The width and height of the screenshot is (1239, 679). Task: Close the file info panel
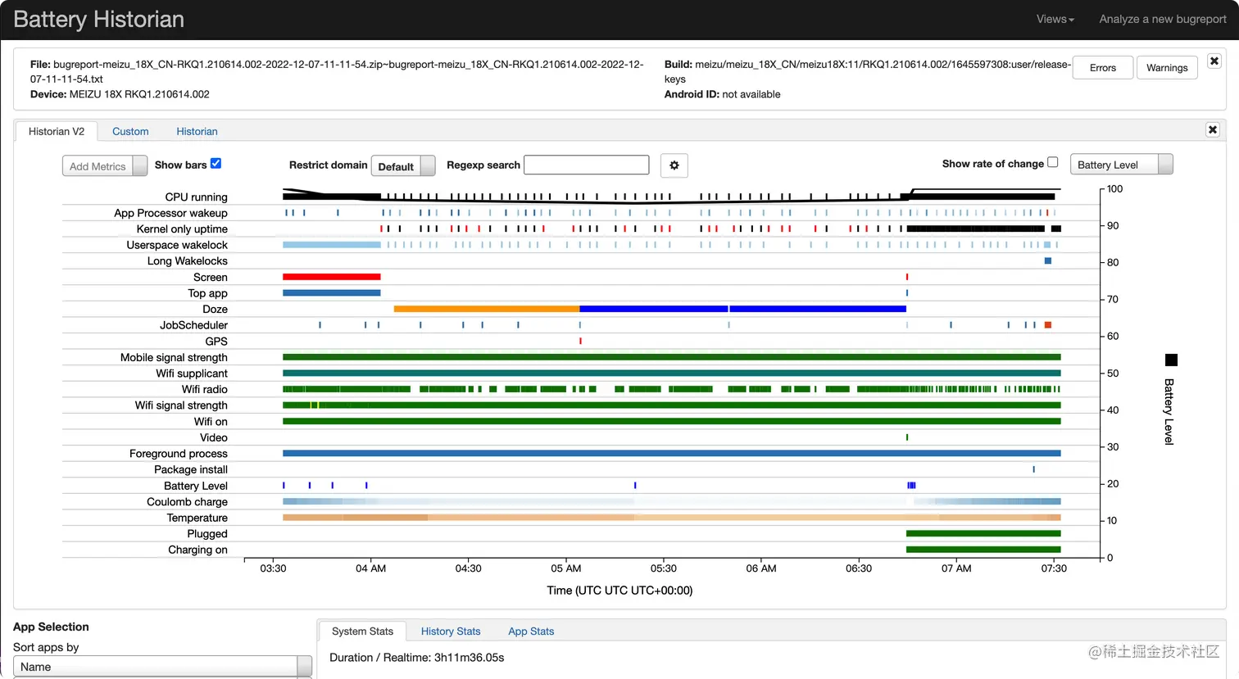[1214, 61]
